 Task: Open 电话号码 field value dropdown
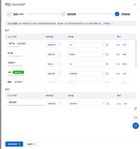(x=86, y=74)
